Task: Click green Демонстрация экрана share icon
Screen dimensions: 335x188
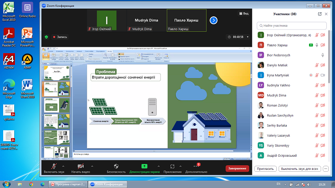Action: (x=145, y=167)
